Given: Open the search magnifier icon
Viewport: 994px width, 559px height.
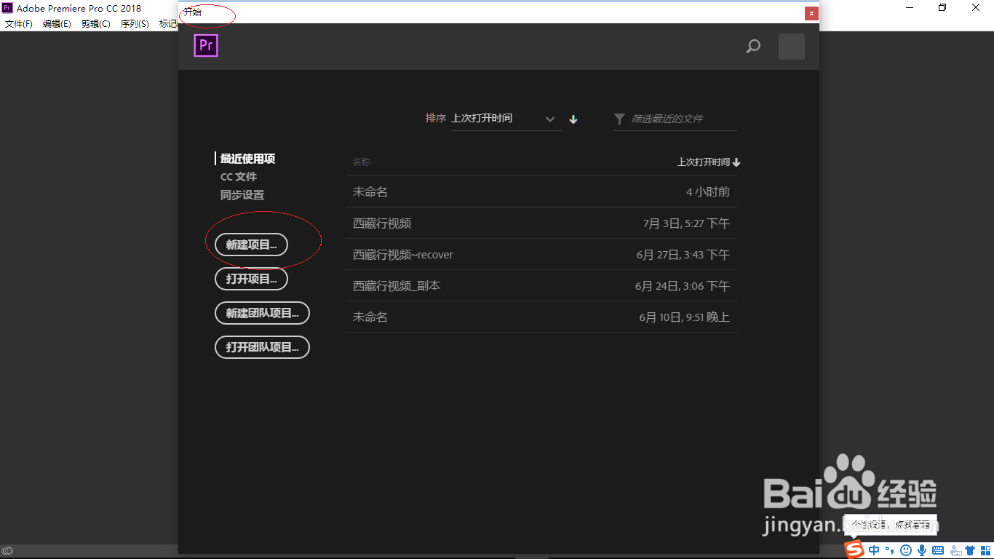Looking at the screenshot, I should (753, 46).
